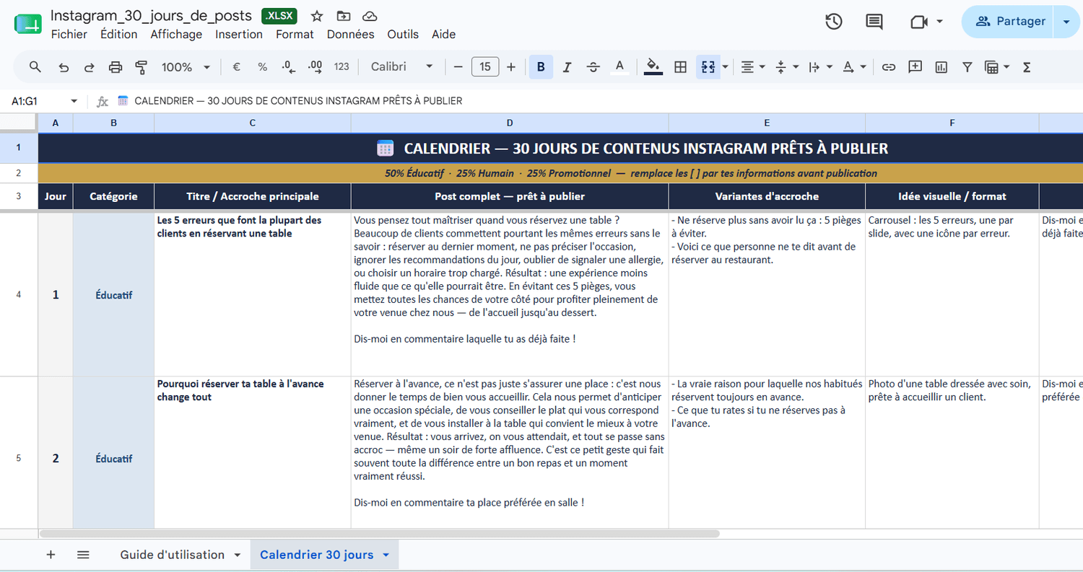Expand the Name Box A1:G1 dropdown

click(74, 101)
